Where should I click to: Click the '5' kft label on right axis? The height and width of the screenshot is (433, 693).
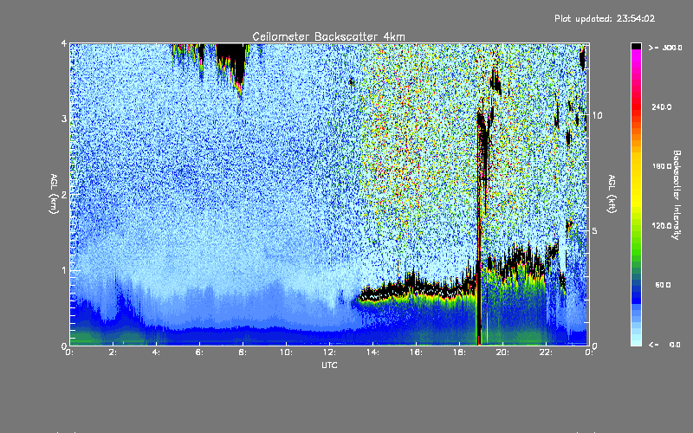[x=594, y=231]
